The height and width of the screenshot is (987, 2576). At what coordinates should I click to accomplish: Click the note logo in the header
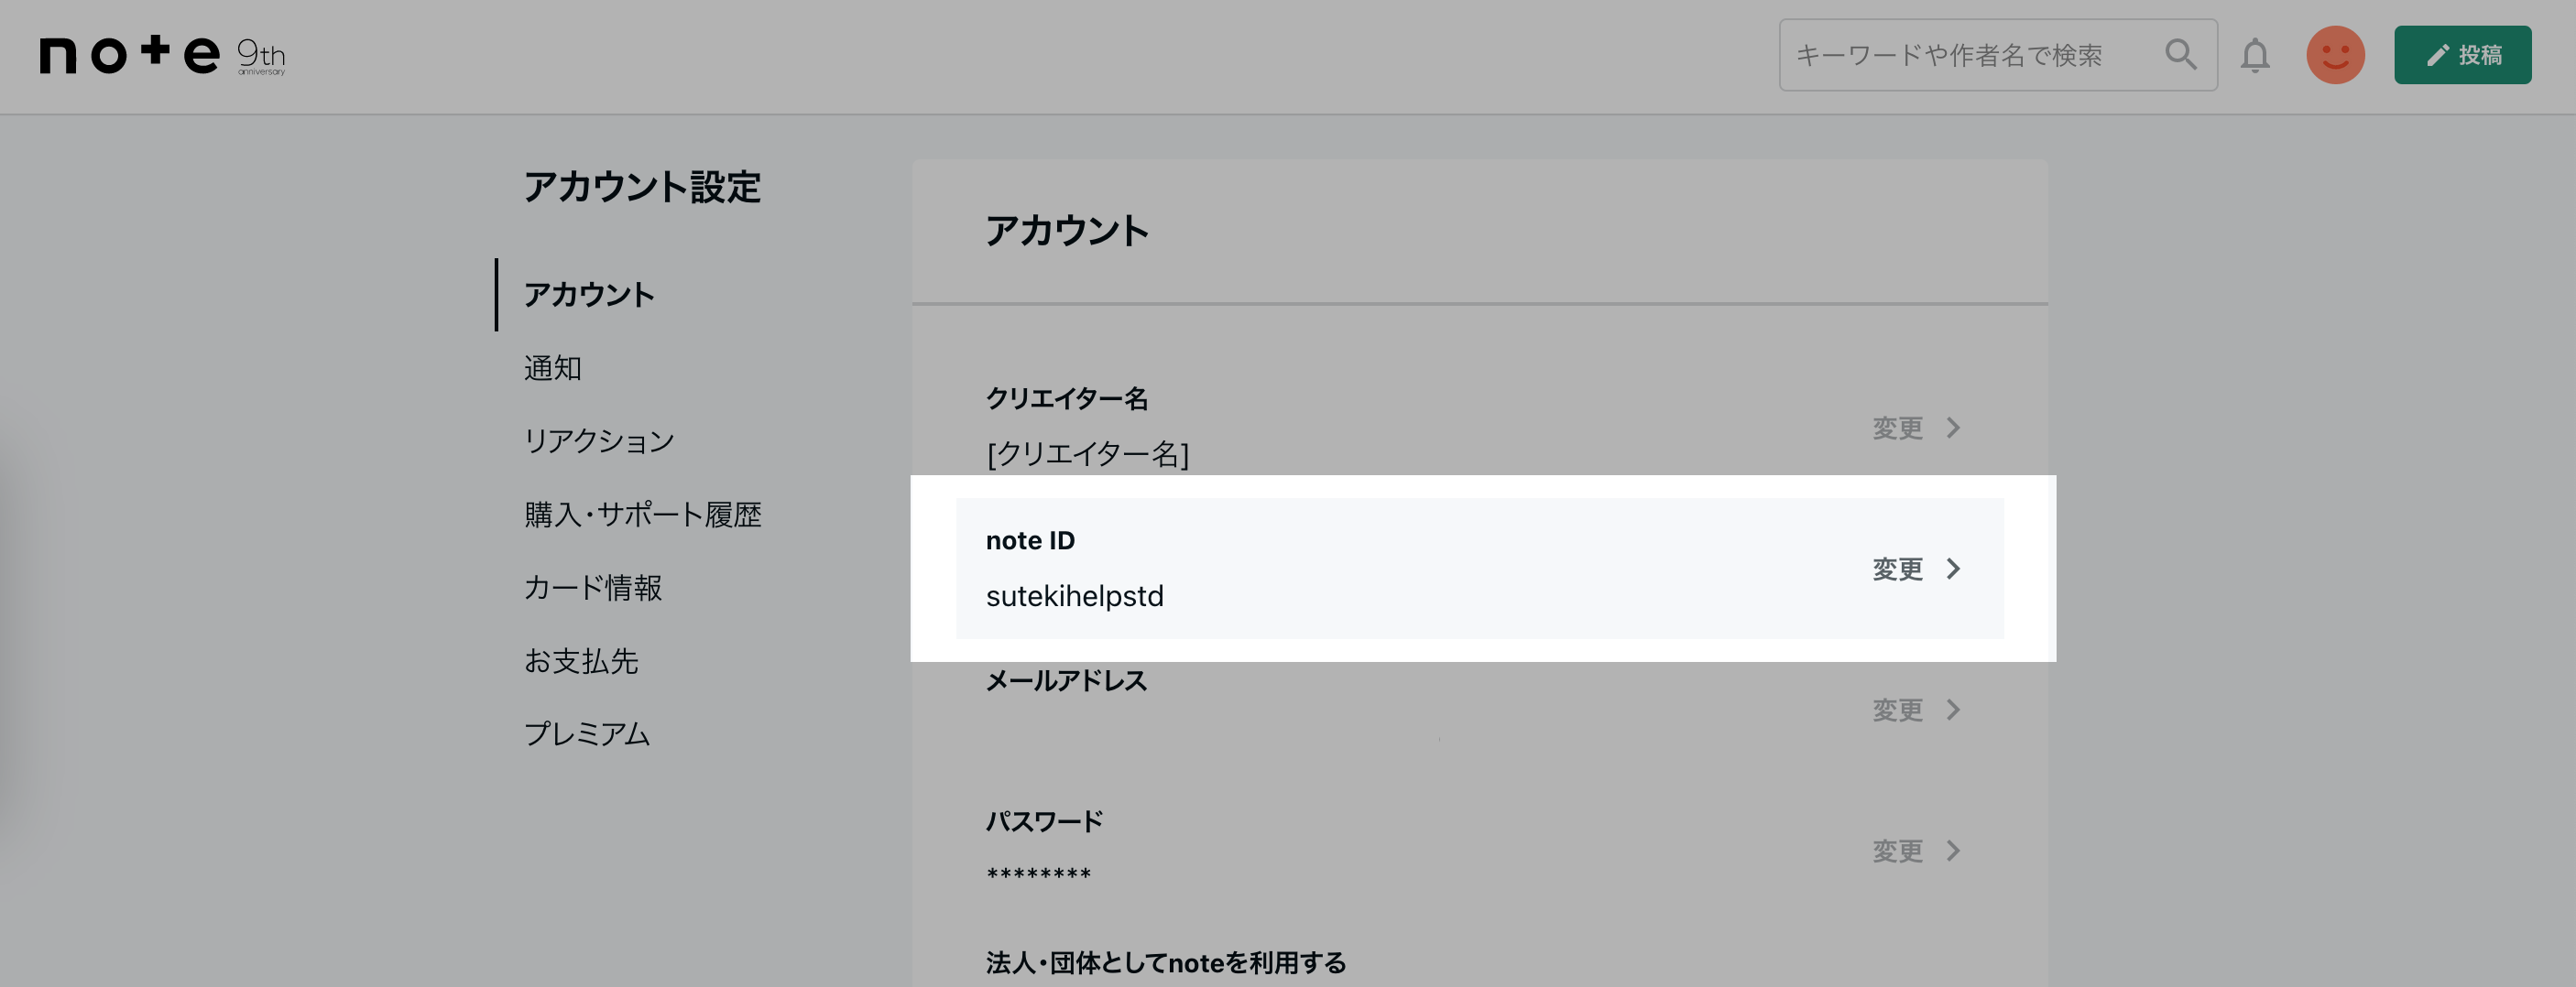pos(130,55)
